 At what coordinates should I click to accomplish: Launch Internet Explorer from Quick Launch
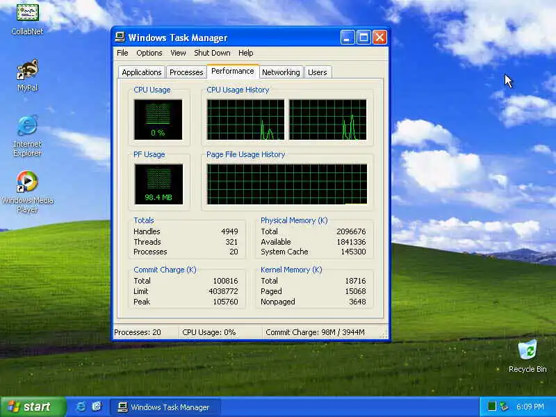pyautogui.click(x=81, y=407)
